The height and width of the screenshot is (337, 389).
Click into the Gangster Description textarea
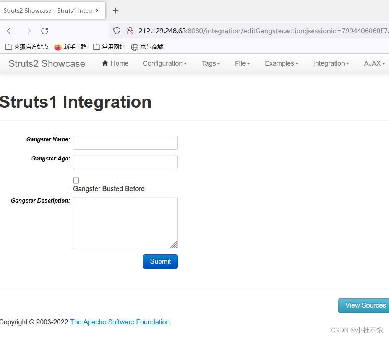pyautogui.click(x=125, y=223)
